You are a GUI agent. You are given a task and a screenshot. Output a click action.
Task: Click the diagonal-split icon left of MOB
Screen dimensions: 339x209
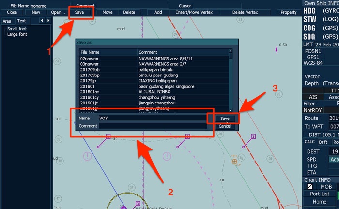pos(310,186)
